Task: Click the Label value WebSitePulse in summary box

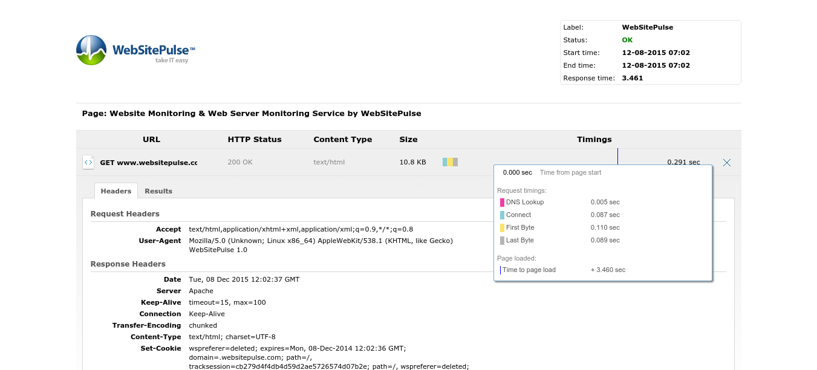Action: click(647, 27)
